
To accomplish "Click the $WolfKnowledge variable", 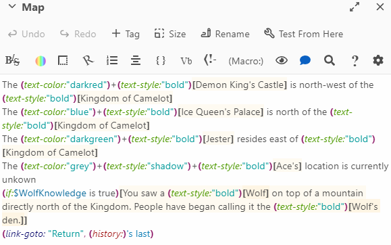I will (50, 193).
